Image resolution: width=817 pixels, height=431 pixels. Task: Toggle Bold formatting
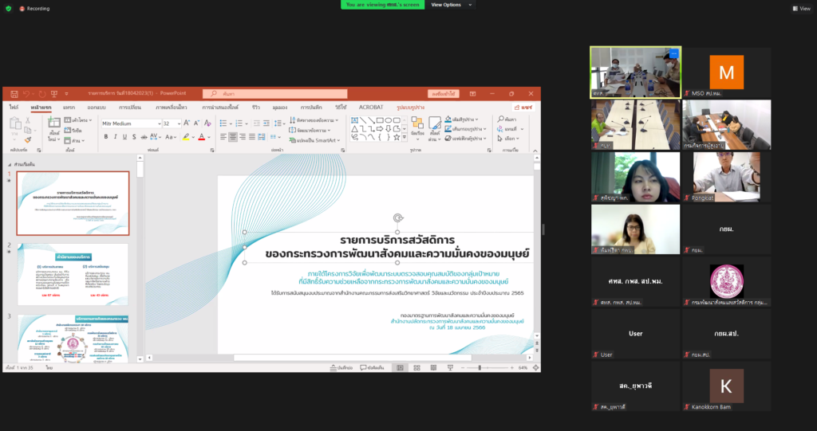click(x=106, y=137)
